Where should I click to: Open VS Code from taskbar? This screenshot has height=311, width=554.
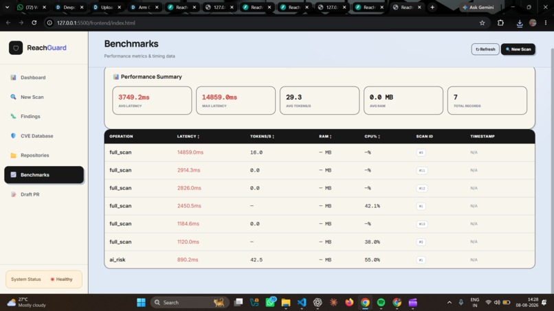pos(302,303)
